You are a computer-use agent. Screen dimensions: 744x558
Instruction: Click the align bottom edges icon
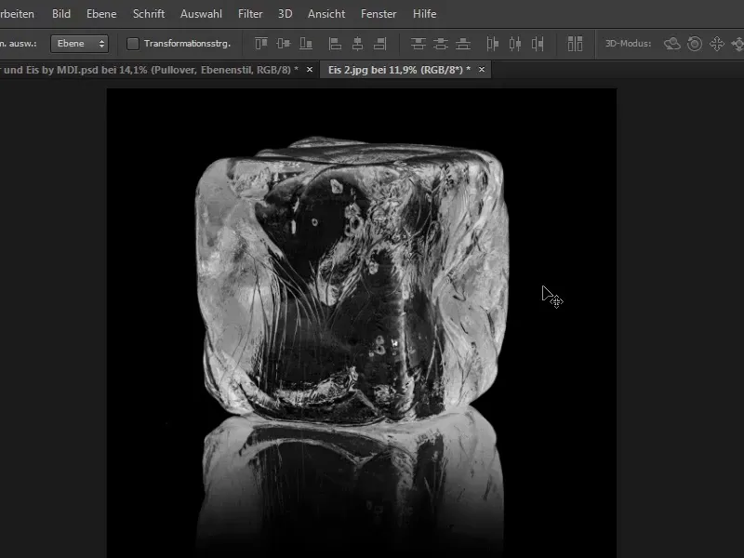point(306,44)
